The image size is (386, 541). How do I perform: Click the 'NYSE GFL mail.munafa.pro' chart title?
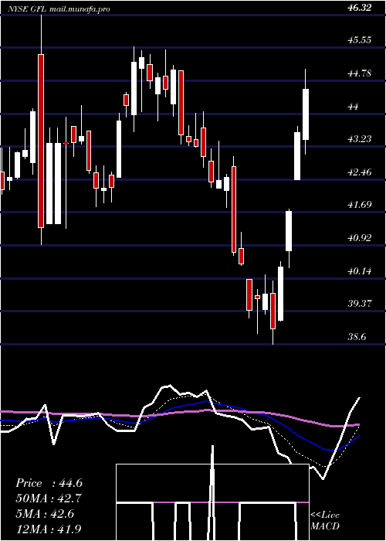(x=59, y=9)
